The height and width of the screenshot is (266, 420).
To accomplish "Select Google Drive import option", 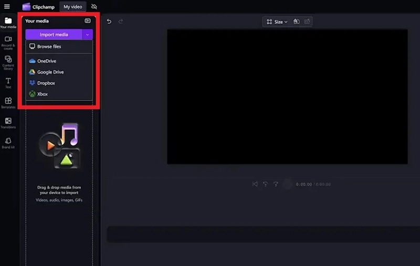I will click(x=59, y=72).
